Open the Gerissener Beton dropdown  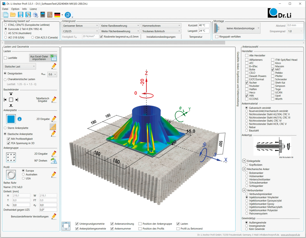[80, 25]
